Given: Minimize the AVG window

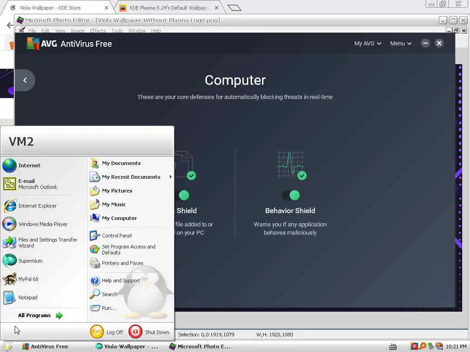Looking at the screenshot, I should point(425,44).
